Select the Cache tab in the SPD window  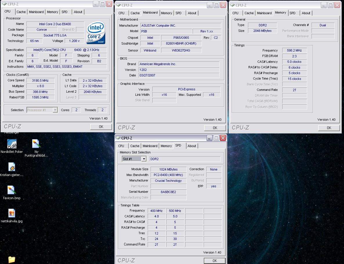tap(135, 146)
